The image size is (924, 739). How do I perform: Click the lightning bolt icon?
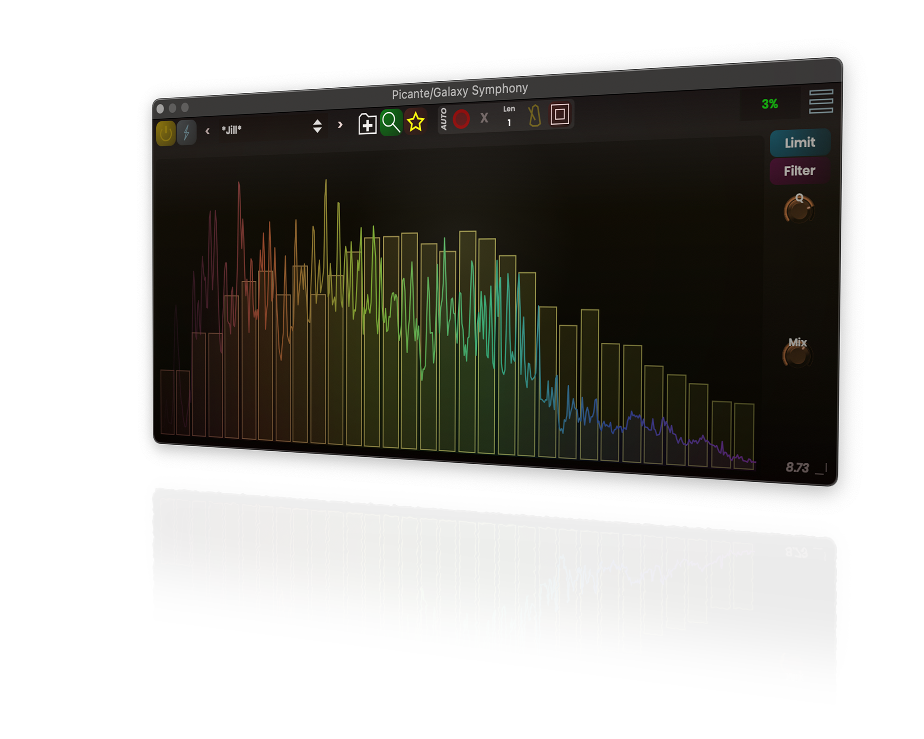[x=187, y=133]
